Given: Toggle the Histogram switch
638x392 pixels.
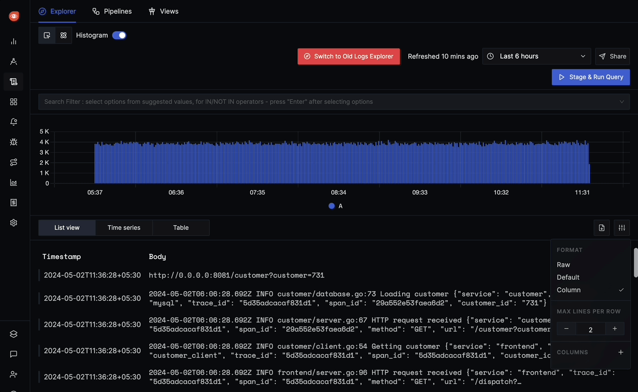Looking at the screenshot, I should pos(119,35).
